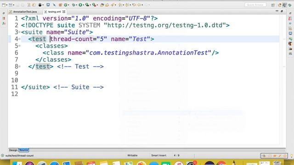This screenshot has height=165, width=294.
Task: Open the Finder icon in the Dock
Action: coord(17,163)
